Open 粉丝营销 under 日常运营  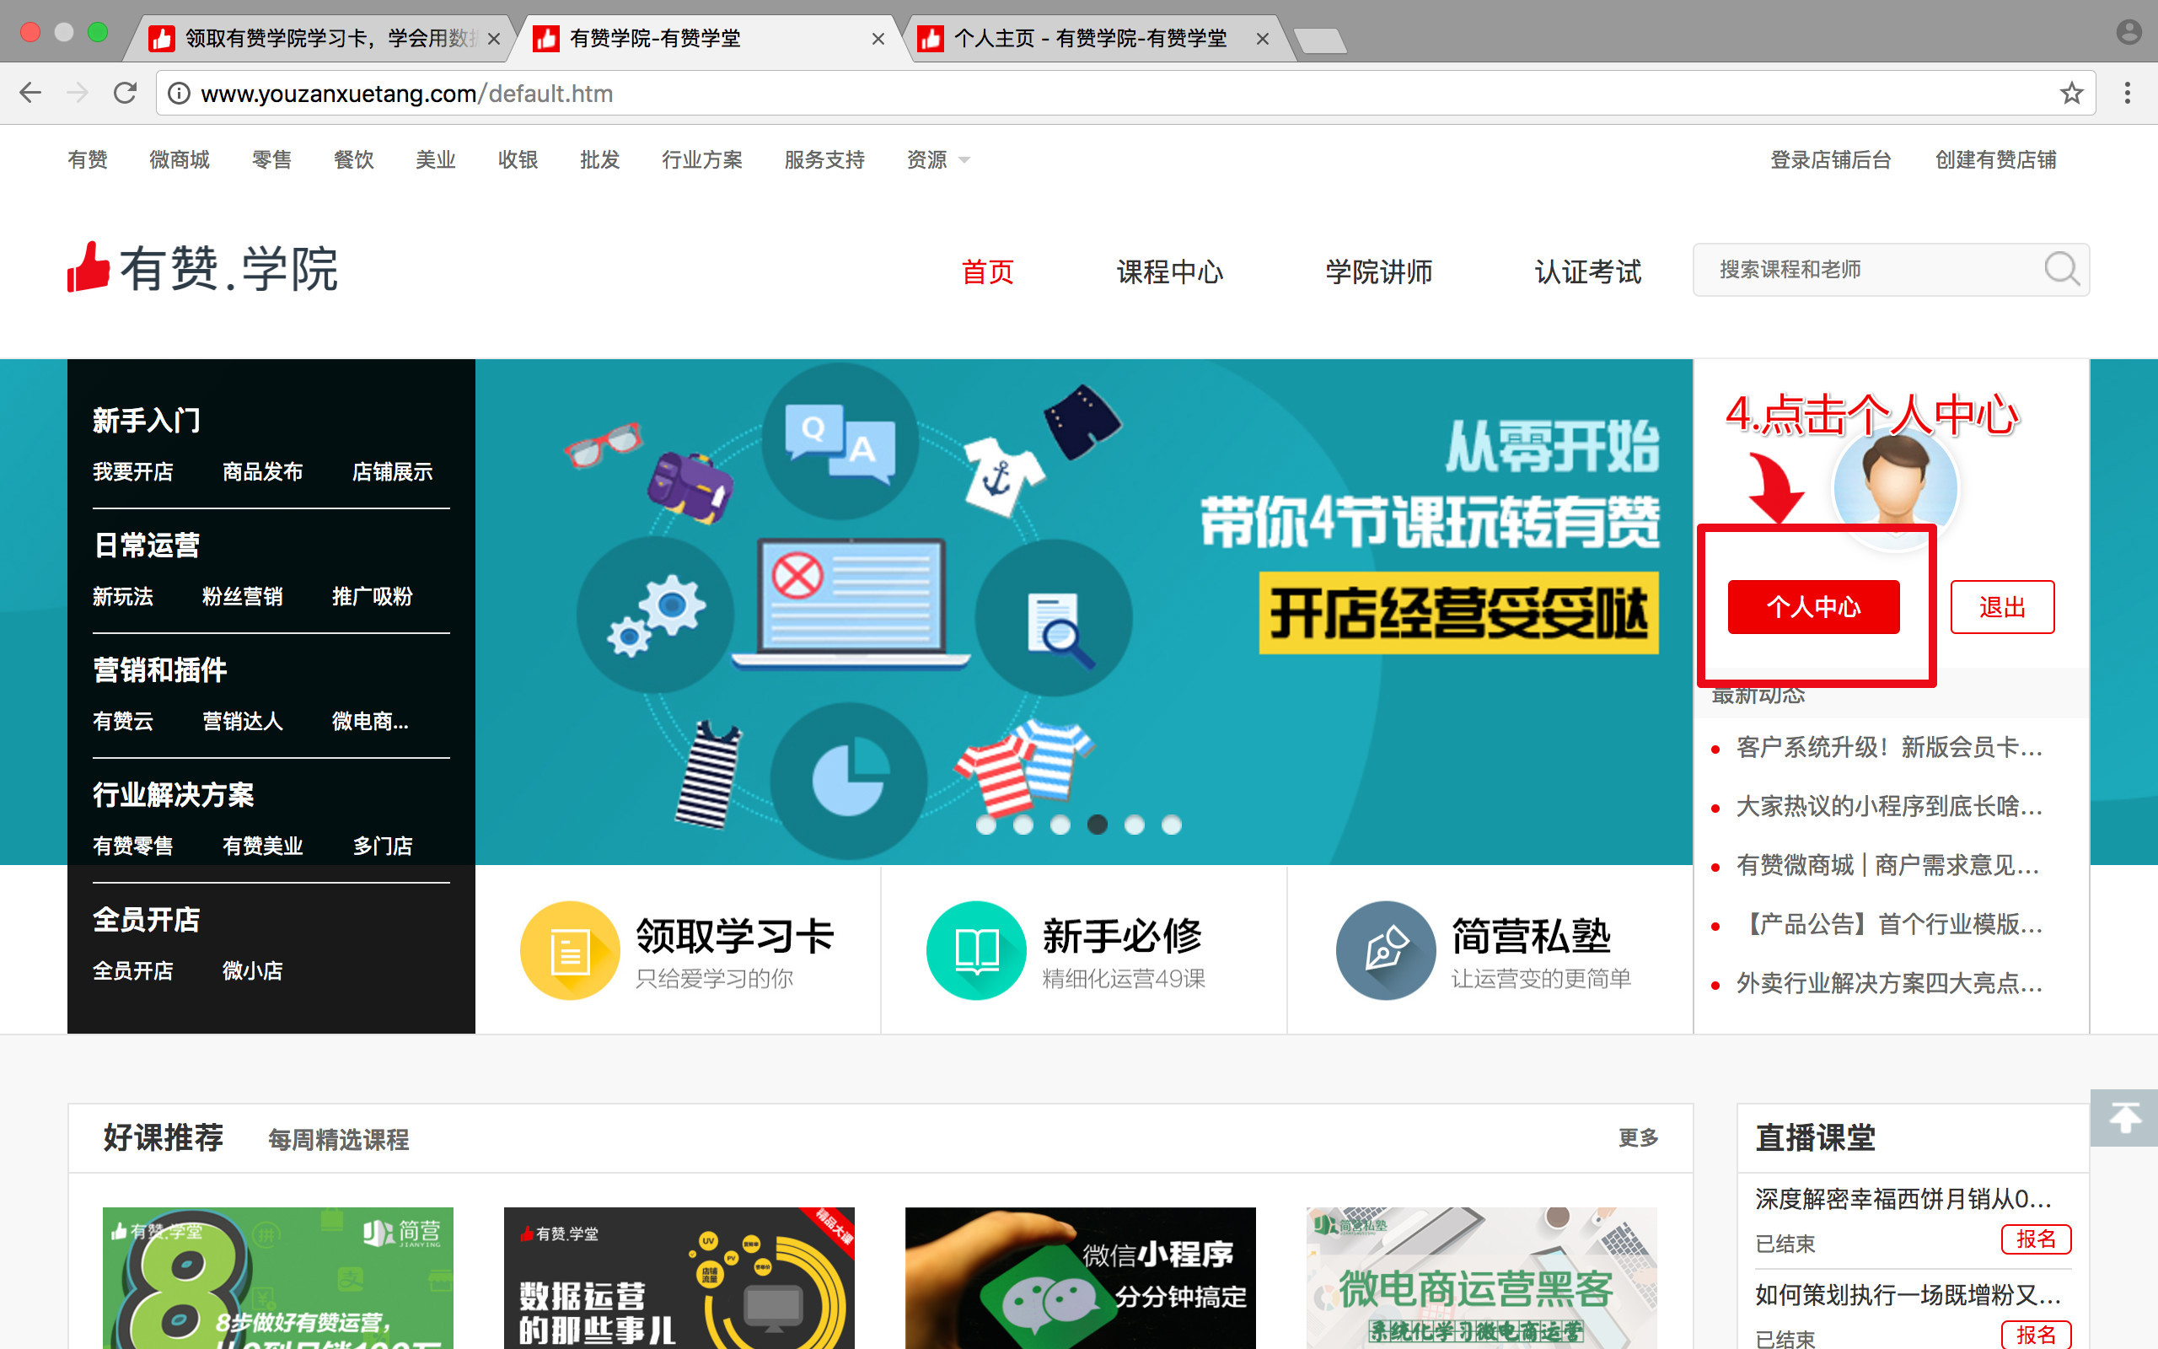click(x=242, y=597)
